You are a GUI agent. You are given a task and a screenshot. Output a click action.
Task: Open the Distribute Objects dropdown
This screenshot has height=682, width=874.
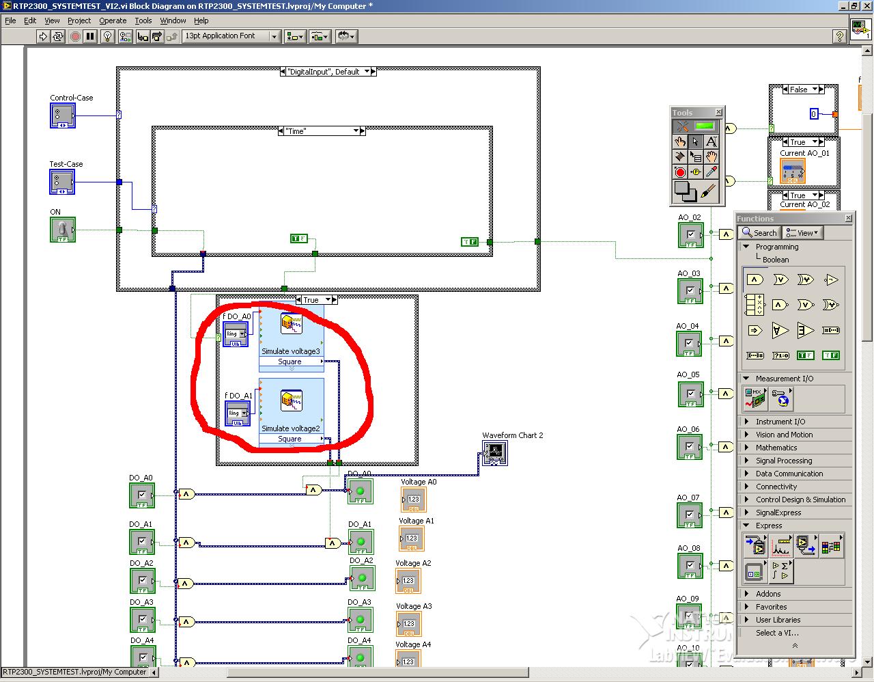coord(320,36)
